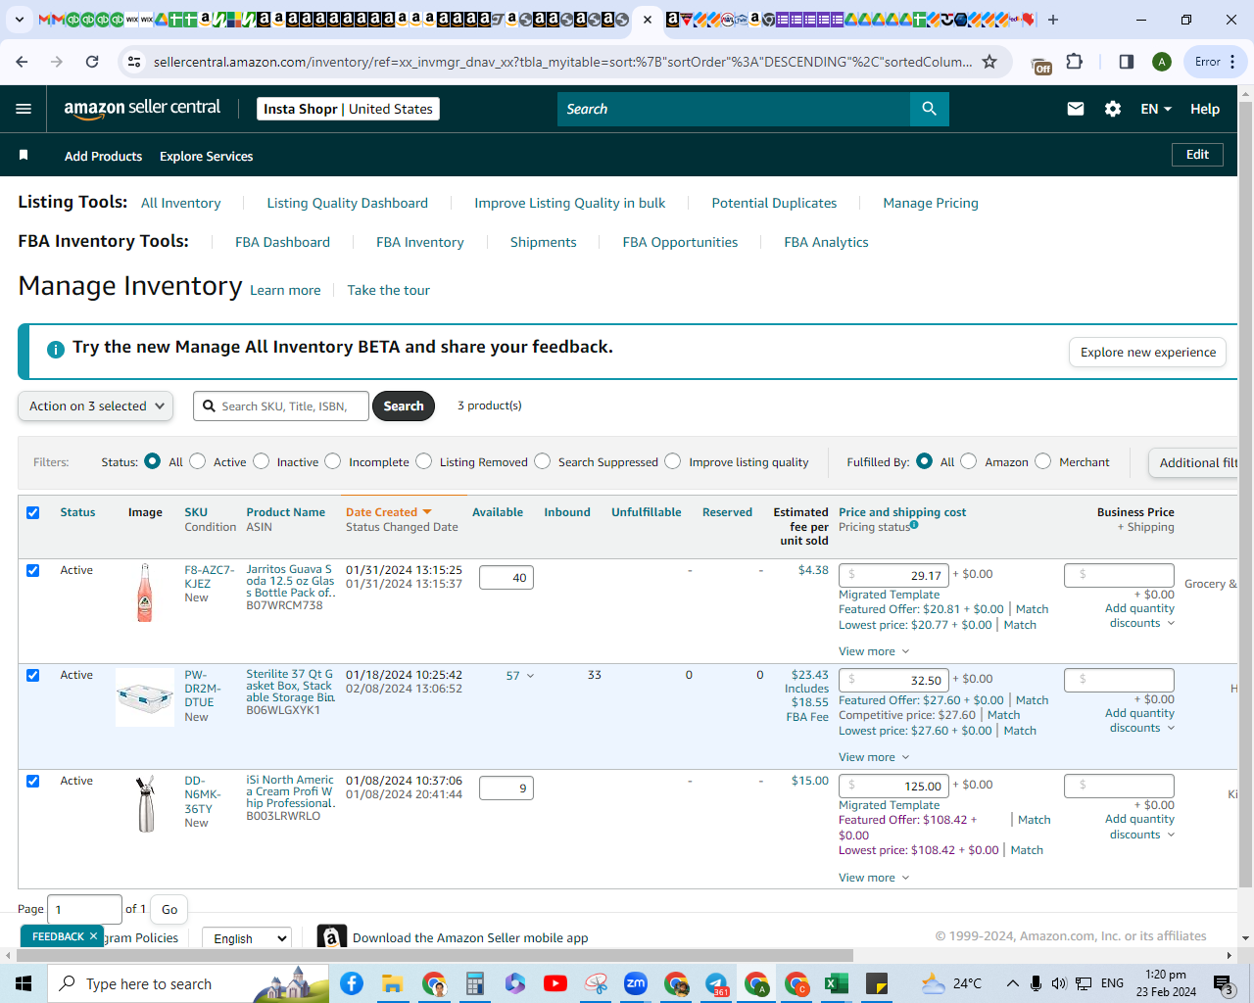Open Zoom from the taskbar
The width and height of the screenshot is (1254, 1003).
(x=636, y=983)
